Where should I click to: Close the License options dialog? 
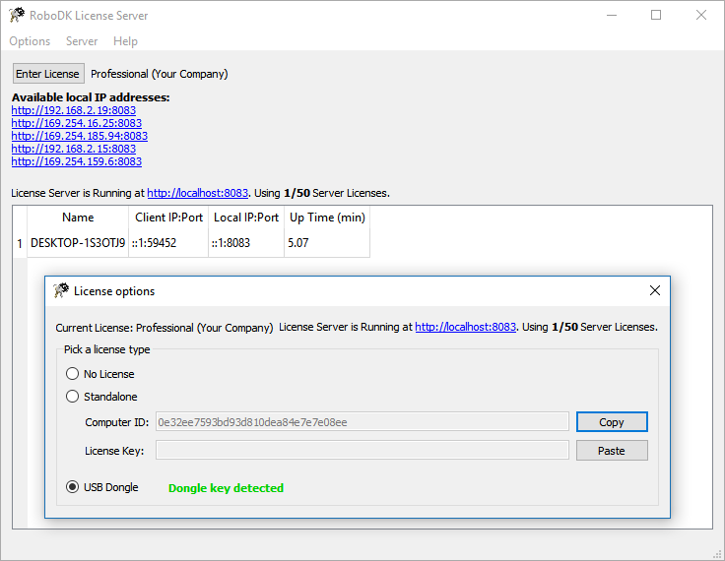coord(654,291)
